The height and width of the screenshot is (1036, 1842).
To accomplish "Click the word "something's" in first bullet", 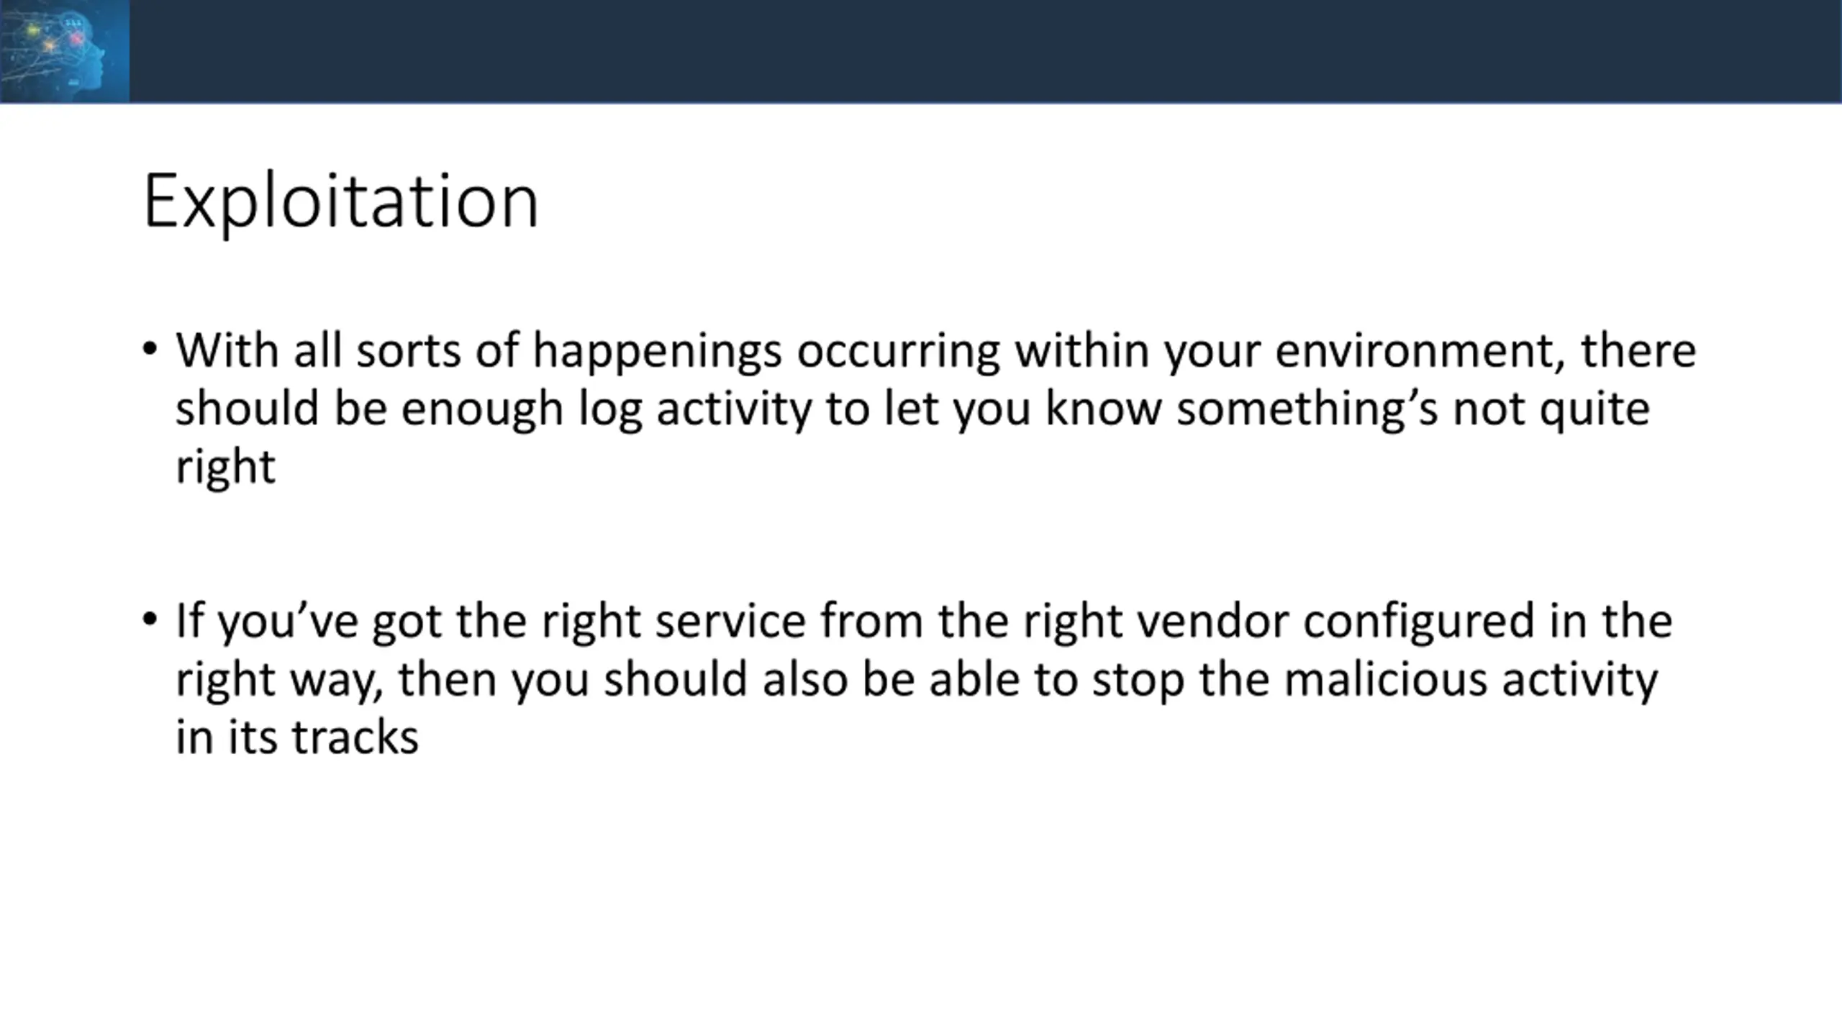I will pyautogui.click(x=1307, y=410).
